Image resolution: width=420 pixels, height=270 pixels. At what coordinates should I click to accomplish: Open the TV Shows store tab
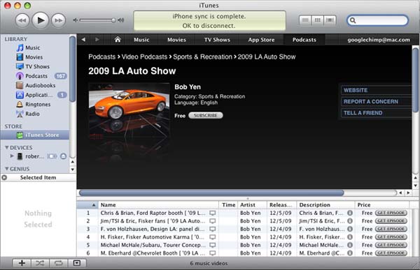pos(217,40)
